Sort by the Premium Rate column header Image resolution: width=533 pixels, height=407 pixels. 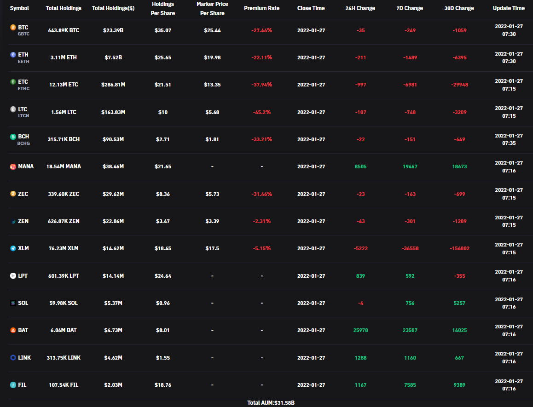click(262, 8)
